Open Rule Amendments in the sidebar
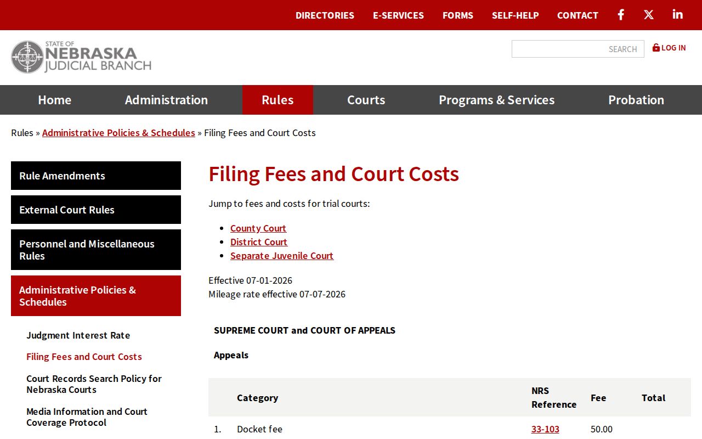Screen dimensions: 702x439 96,176
